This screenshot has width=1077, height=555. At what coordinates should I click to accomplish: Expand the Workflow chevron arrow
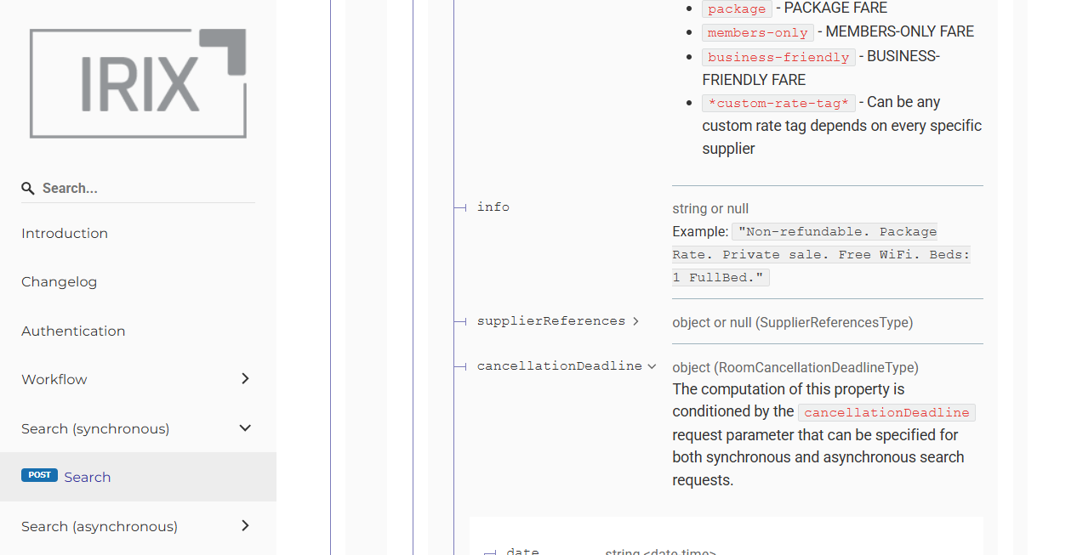(x=245, y=379)
